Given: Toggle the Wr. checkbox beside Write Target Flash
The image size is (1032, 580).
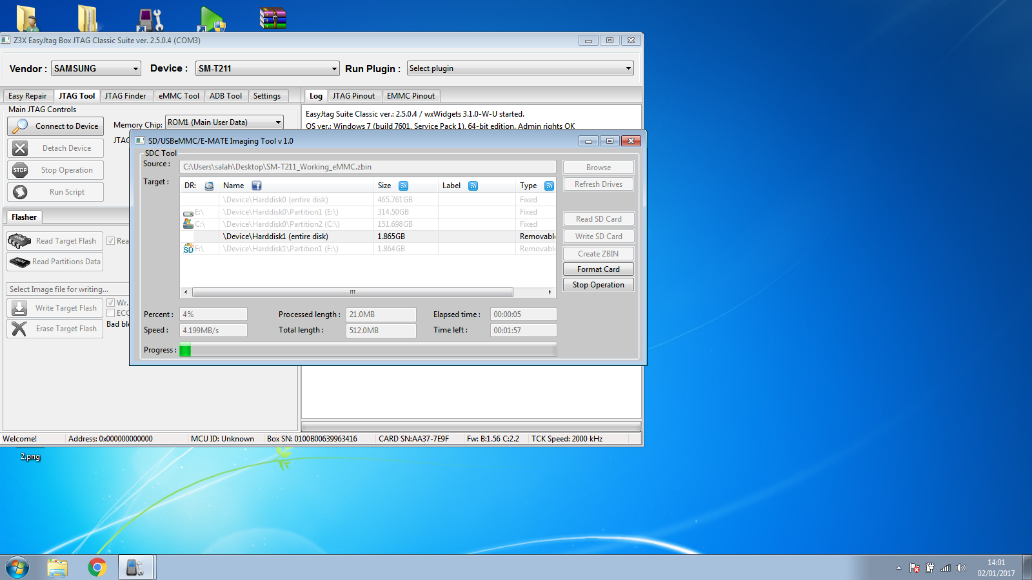Looking at the screenshot, I should [111, 303].
